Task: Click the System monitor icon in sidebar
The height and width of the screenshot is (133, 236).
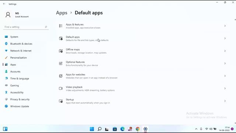Action: pyautogui.click(x=6, y=37)
